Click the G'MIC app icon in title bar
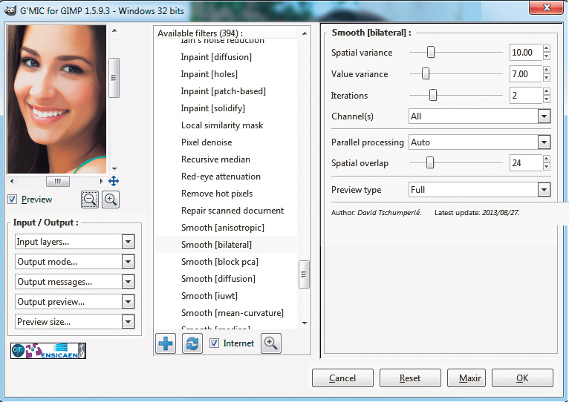The image size is (569, 402). 10,9
